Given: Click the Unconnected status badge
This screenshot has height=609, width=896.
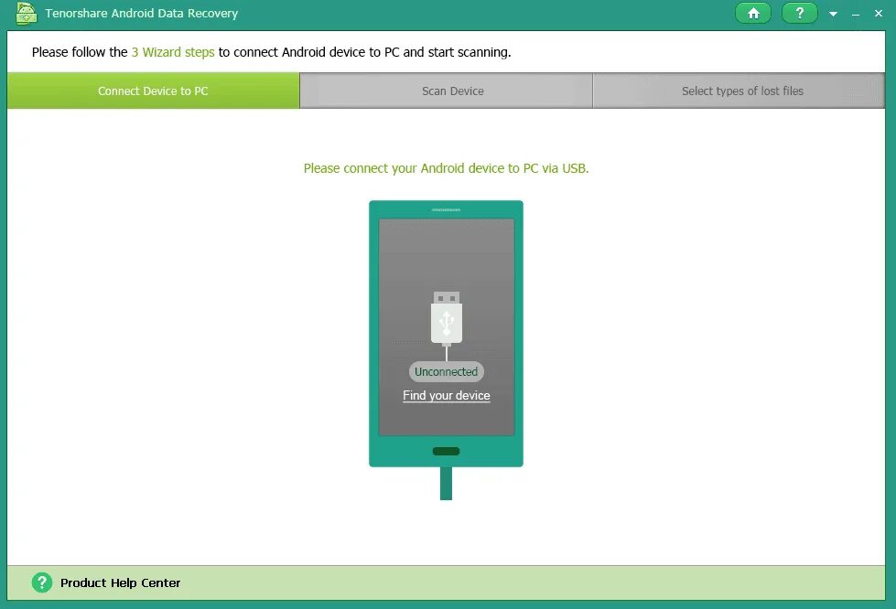Looking at the screenshot, I should [x=446, y=371].
